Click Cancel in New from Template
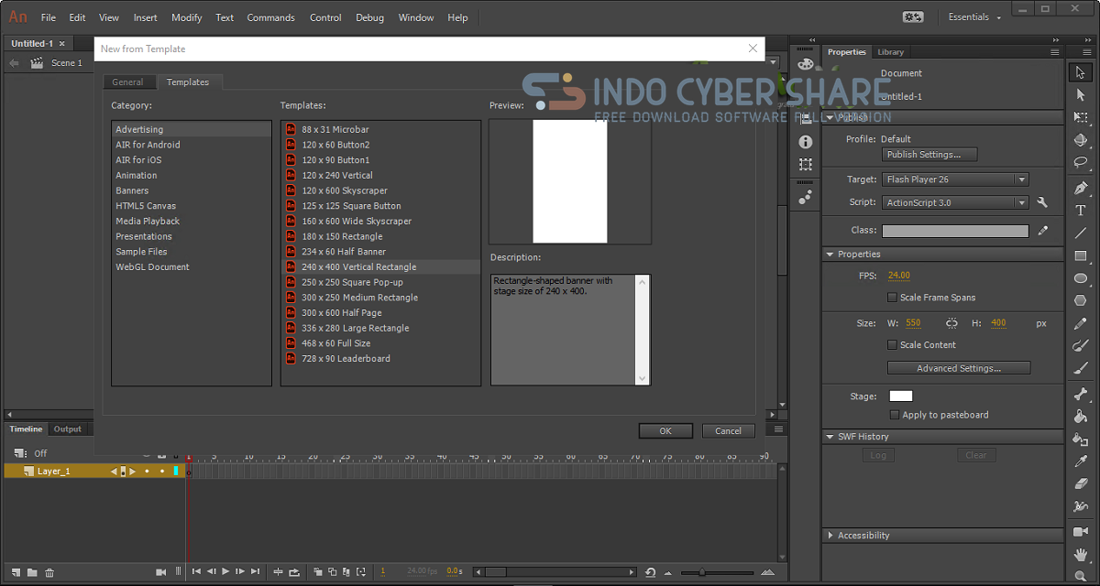Image resolution: width=1100 pixels, height=586 pixels. 729,430
